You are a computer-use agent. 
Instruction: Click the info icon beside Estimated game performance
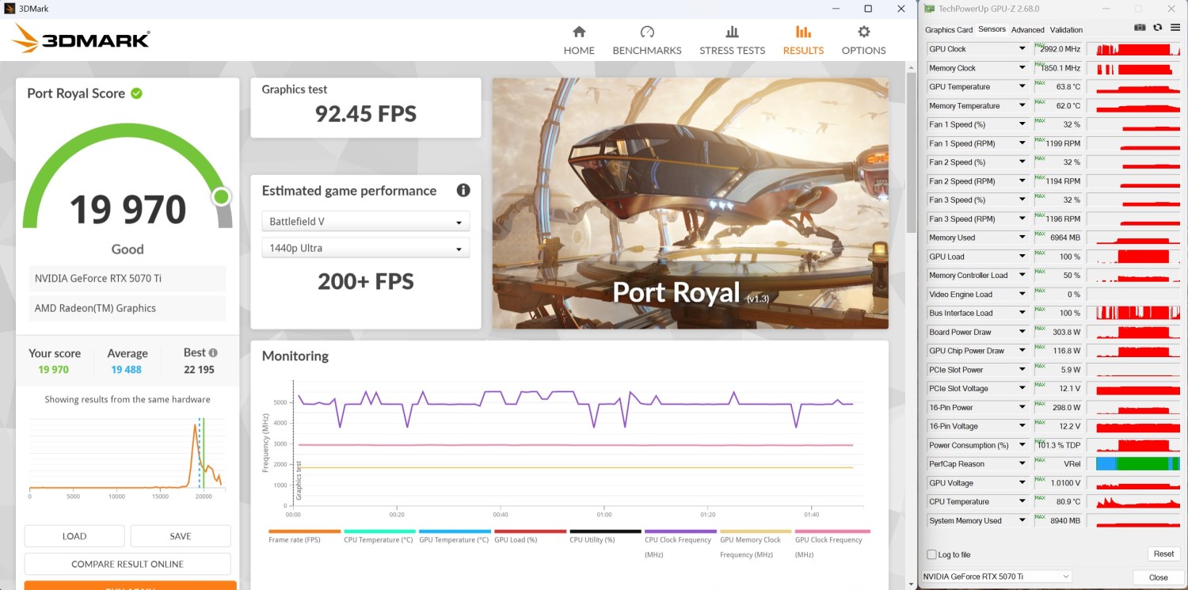point(463,191)
